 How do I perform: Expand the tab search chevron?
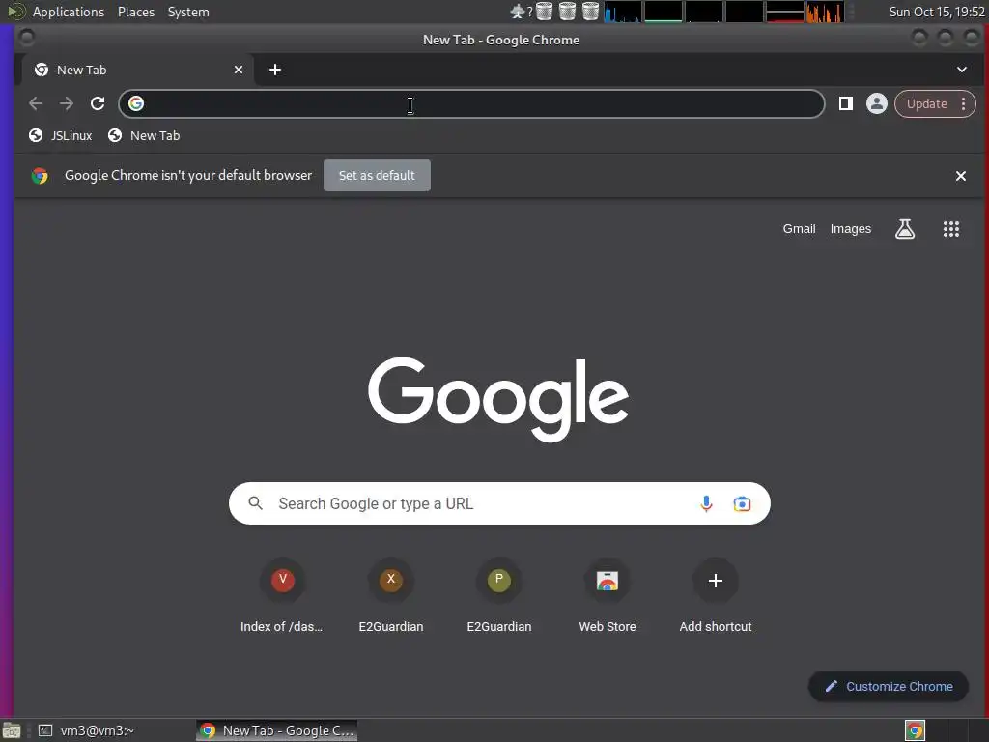961,70
